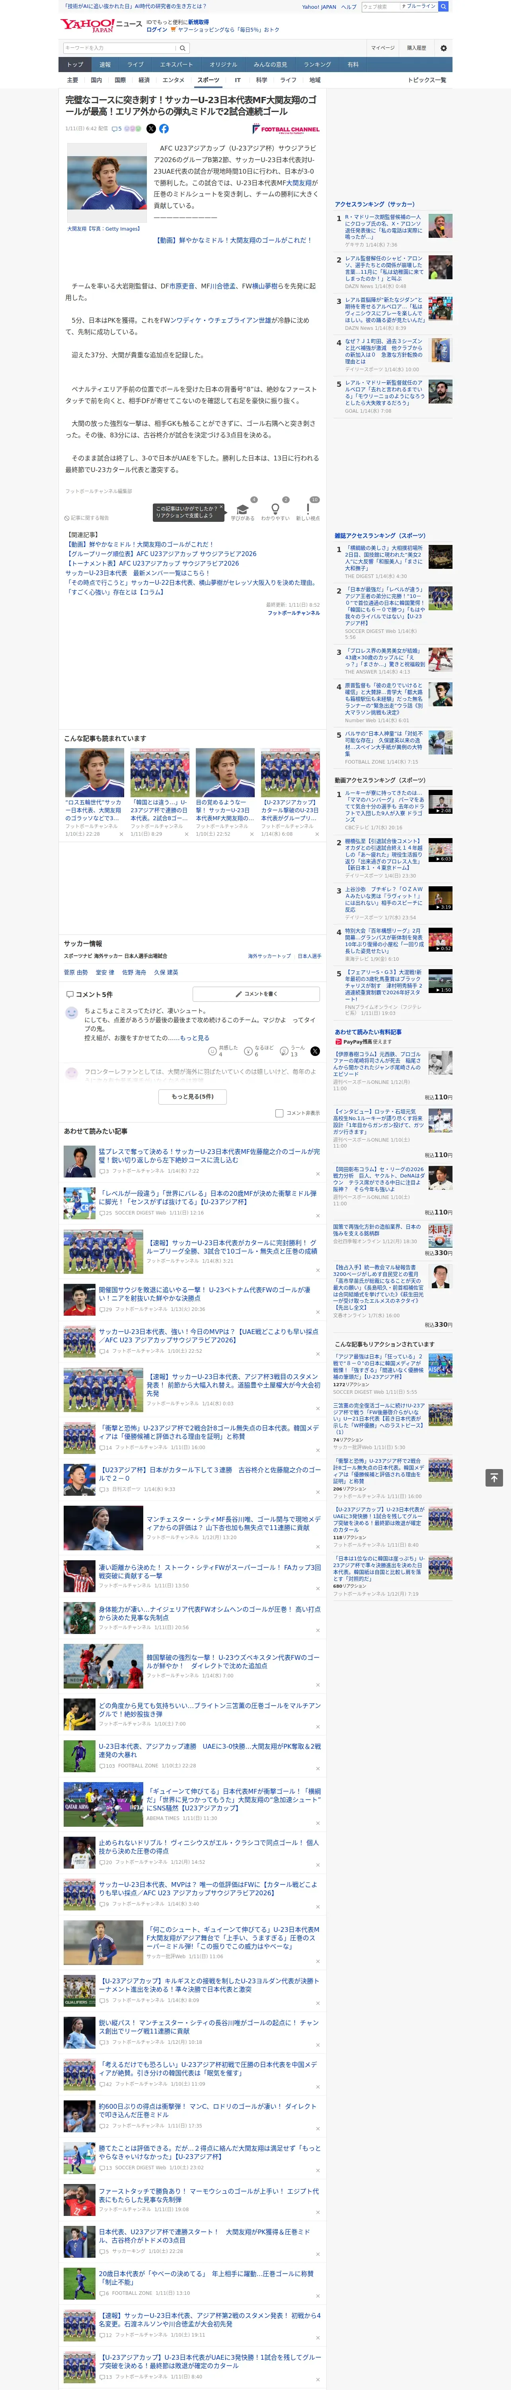
Task: Select the エキスパート navigation tab
Action: [176, 64]
